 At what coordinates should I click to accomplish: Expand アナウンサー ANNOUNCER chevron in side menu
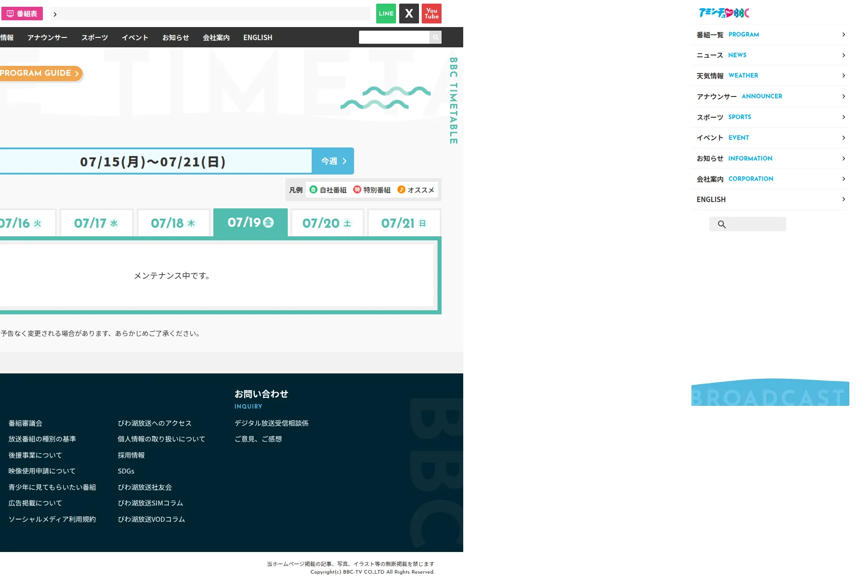point(843,97)
